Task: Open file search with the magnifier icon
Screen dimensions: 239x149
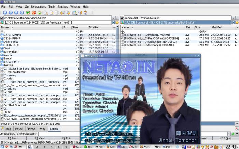Action: (x=45, y=13)
